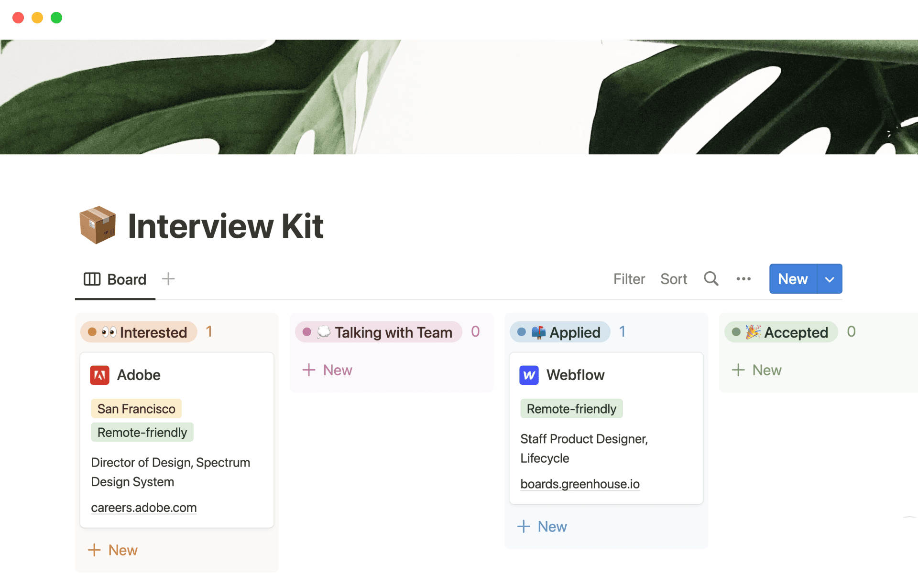Image resolution: width=918 pixels, height=573 pixels.
Task: Open the three-dot options menu
Action: [x=743, y=279]
